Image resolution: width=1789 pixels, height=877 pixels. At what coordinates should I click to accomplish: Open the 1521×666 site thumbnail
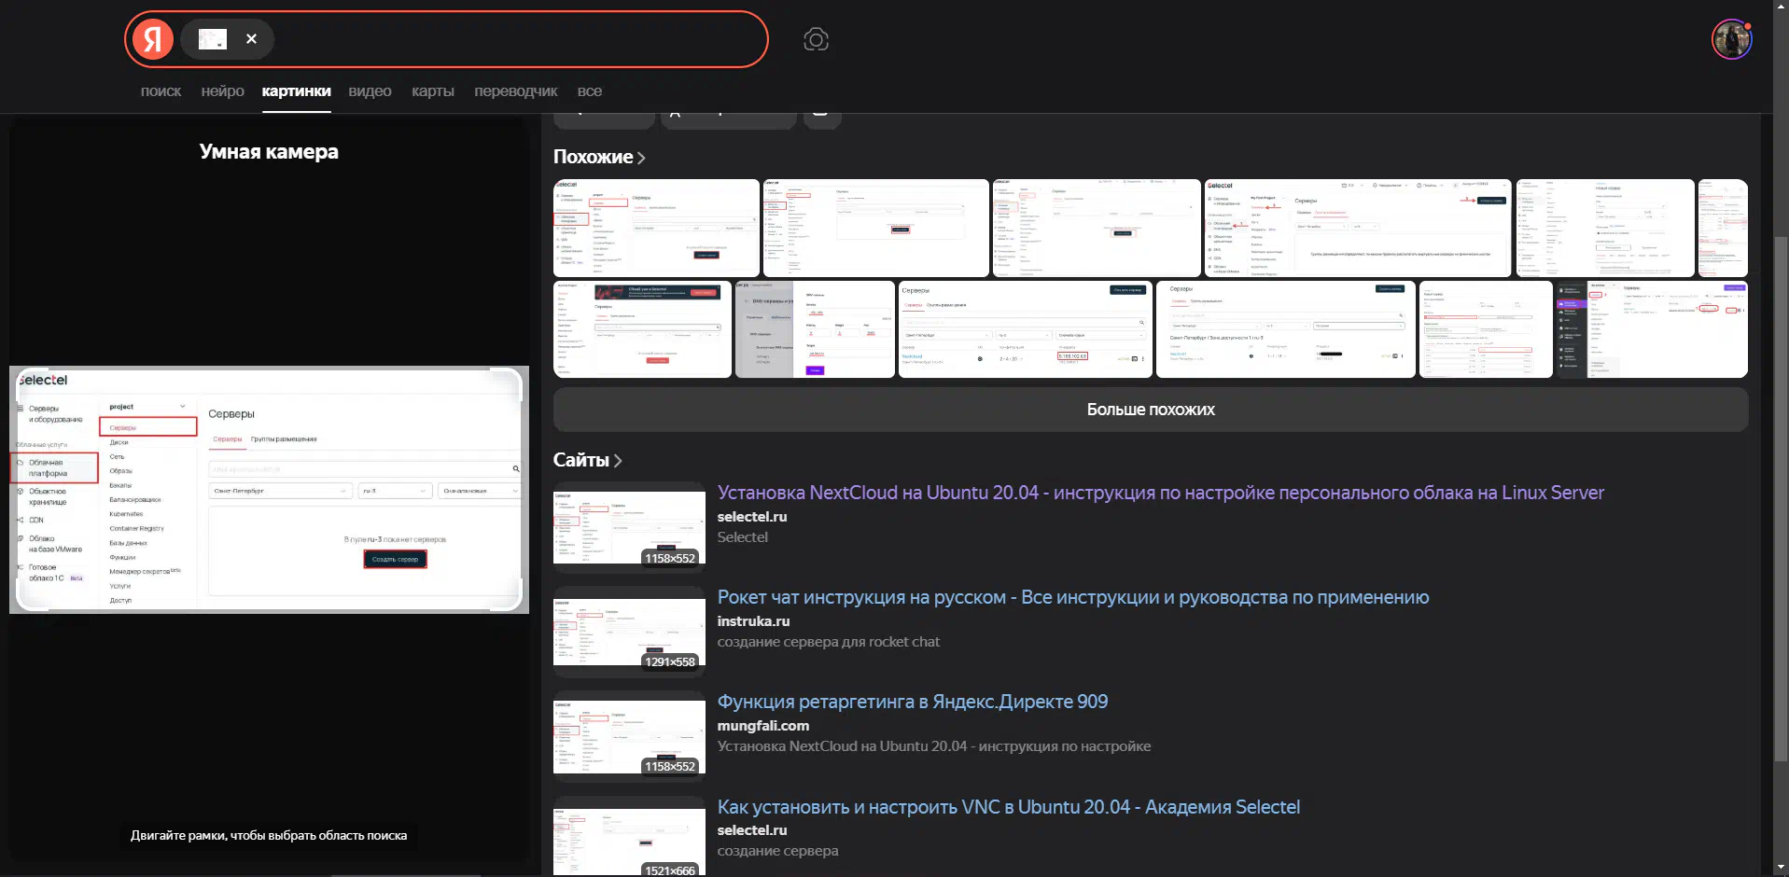pyautogui.click(x=629, y=837)
